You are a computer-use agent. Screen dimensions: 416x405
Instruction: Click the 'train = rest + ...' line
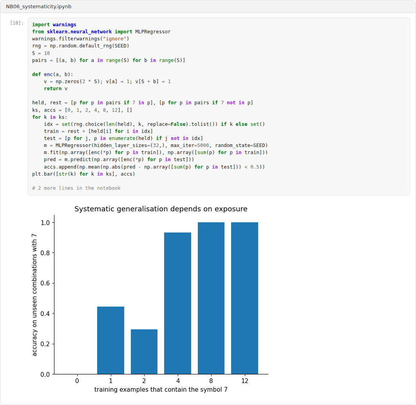click(98, 131)
